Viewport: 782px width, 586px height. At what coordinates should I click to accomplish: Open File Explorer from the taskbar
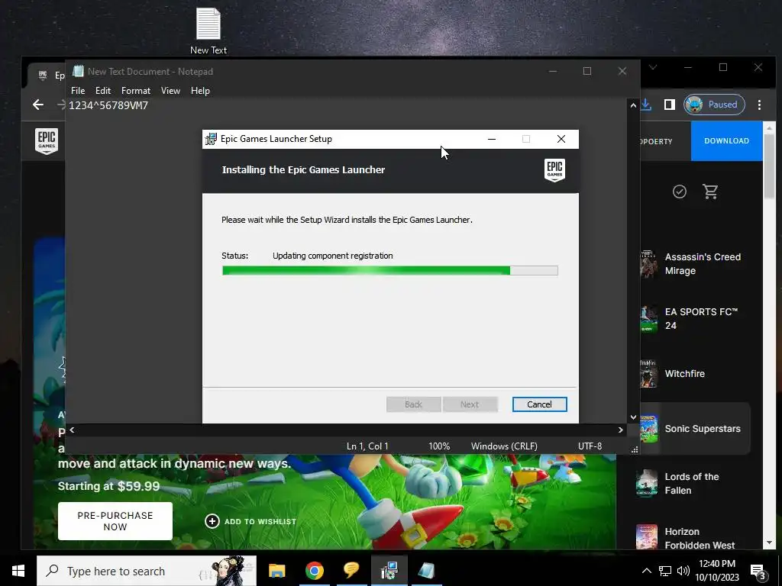click(x=276, y=571)
